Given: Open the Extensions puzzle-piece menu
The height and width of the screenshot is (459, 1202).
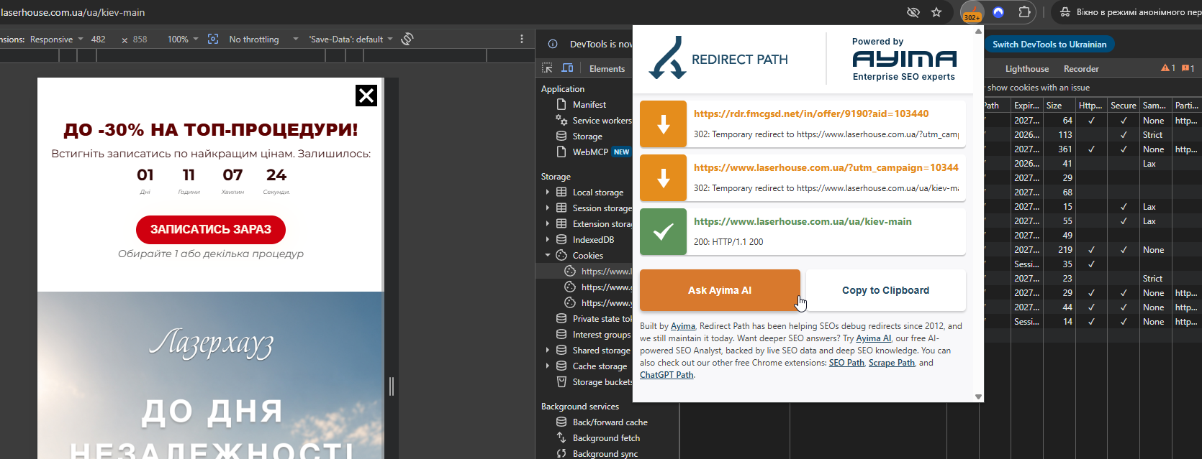Looking at the screenshot, I should [x=1025, y=12].
